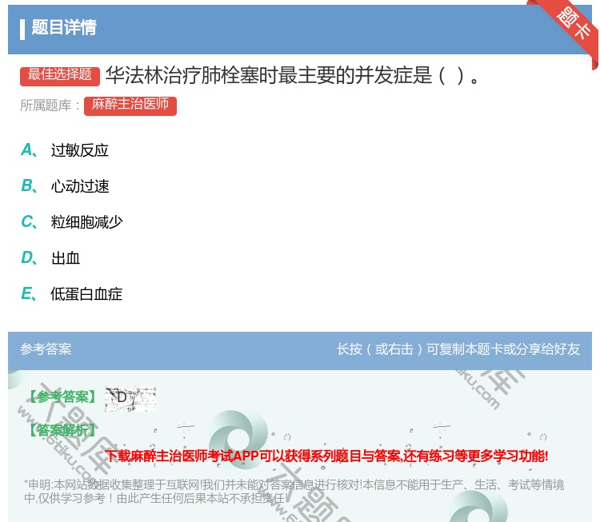Click the 参考答案 section header
The height and width of the screenshot is (522, 600).
click(x=46, y=349)
